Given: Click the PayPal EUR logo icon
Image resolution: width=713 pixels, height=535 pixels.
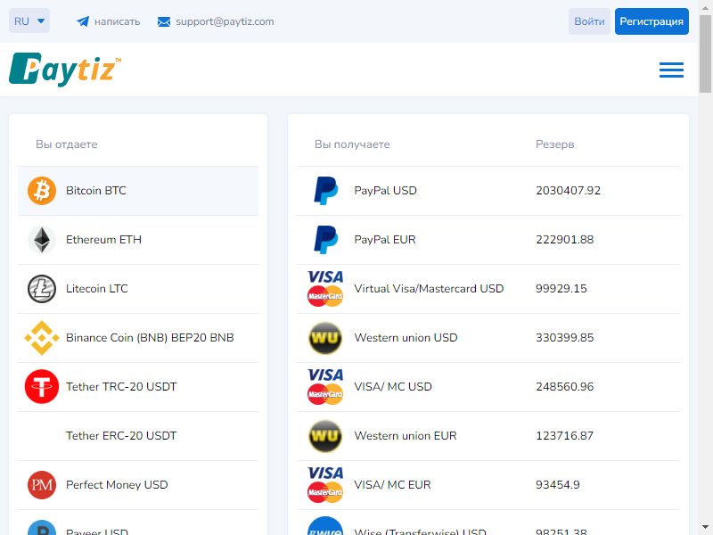Looking at the screenshot, I should 325,240.
